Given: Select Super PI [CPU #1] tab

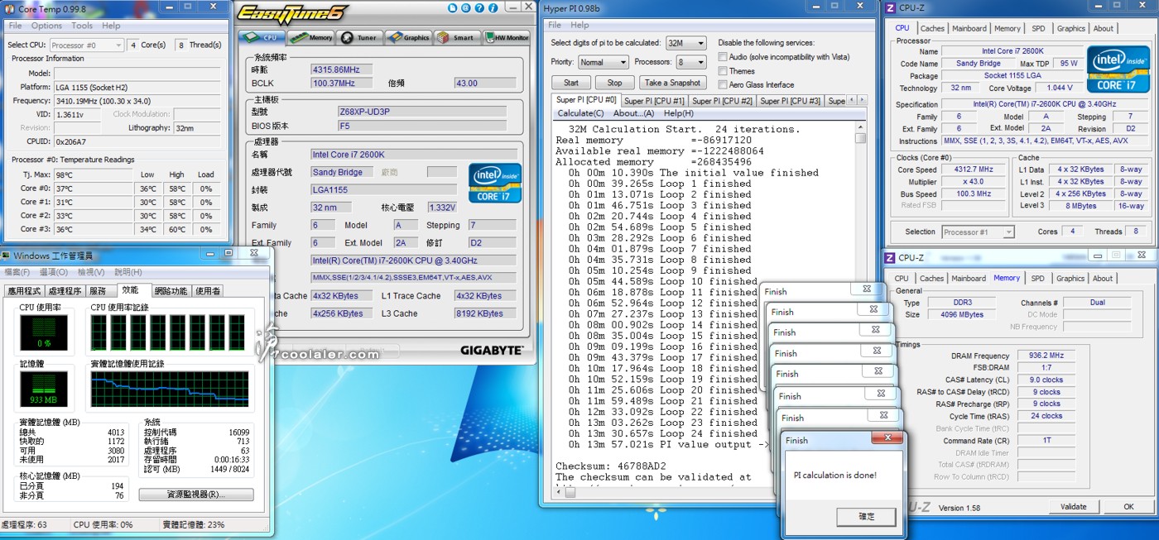Looking at the screenshot, I should (x=653, y=101).
